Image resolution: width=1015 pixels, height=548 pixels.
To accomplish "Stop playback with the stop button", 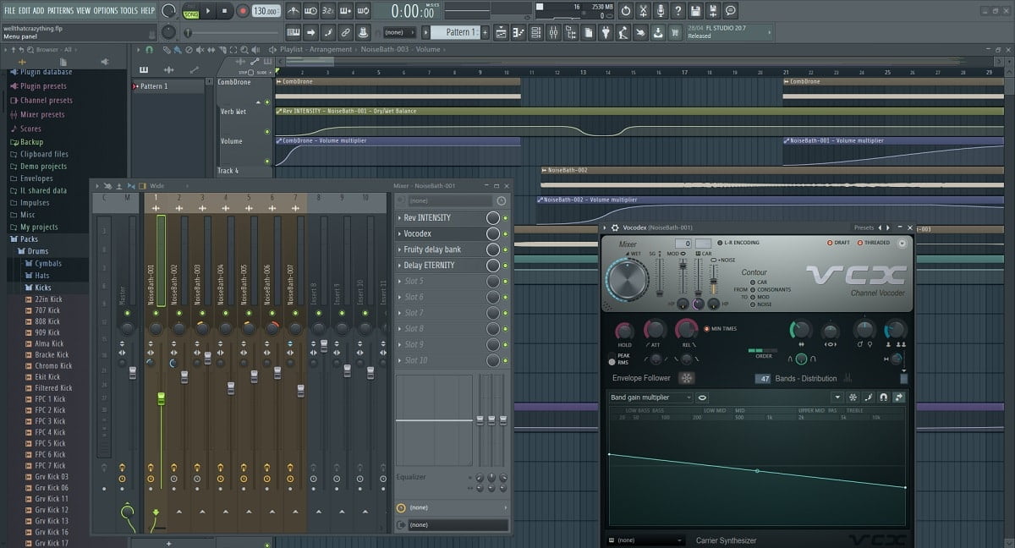I will click(225, 11).
